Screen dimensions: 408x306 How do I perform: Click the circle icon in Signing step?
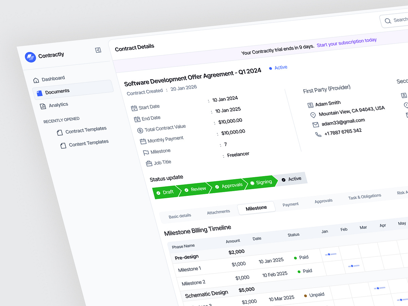(252, 183)
